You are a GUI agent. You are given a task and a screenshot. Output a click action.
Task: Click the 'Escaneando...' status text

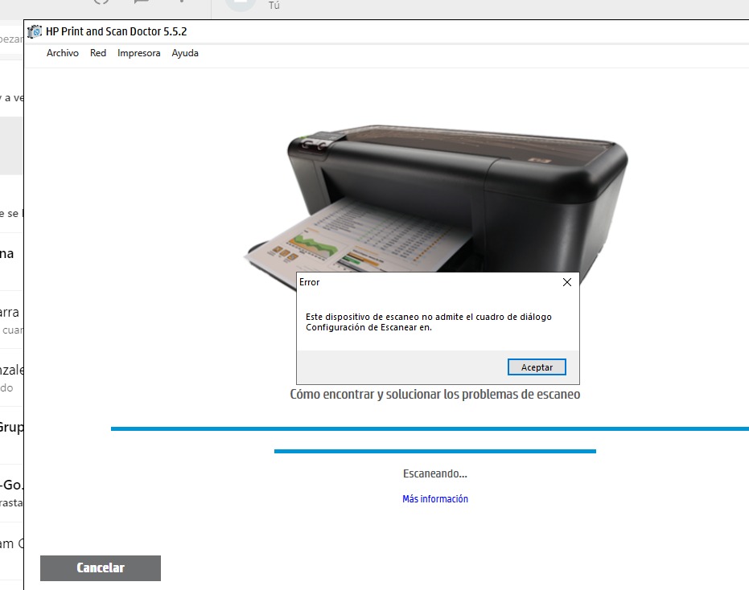point(435,473)
